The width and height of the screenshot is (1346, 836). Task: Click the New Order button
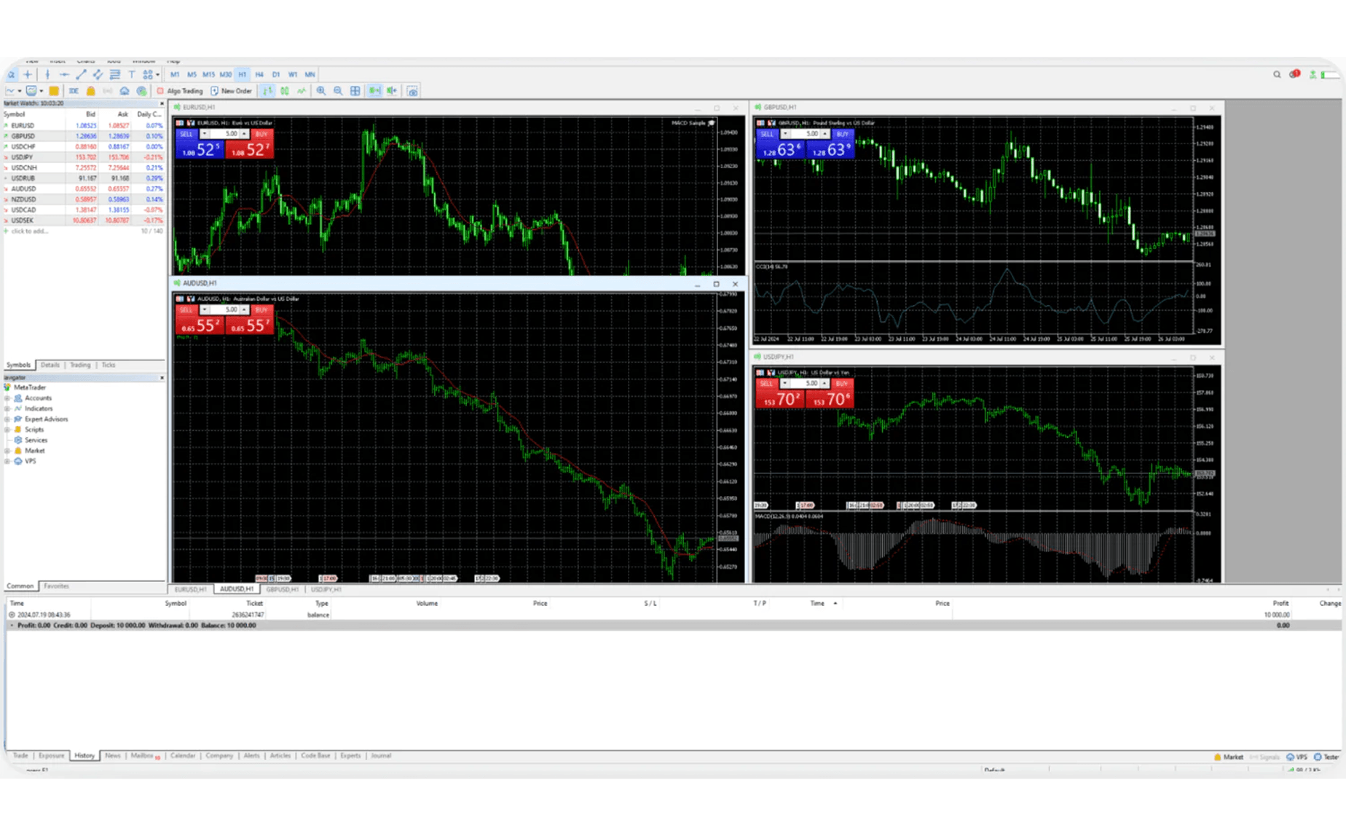pyautogui.click(x=232, y=91)
